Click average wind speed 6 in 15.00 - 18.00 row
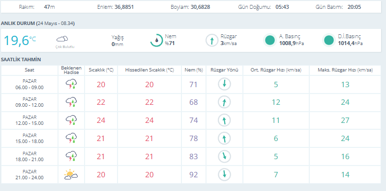 click(x=276, y=139)
